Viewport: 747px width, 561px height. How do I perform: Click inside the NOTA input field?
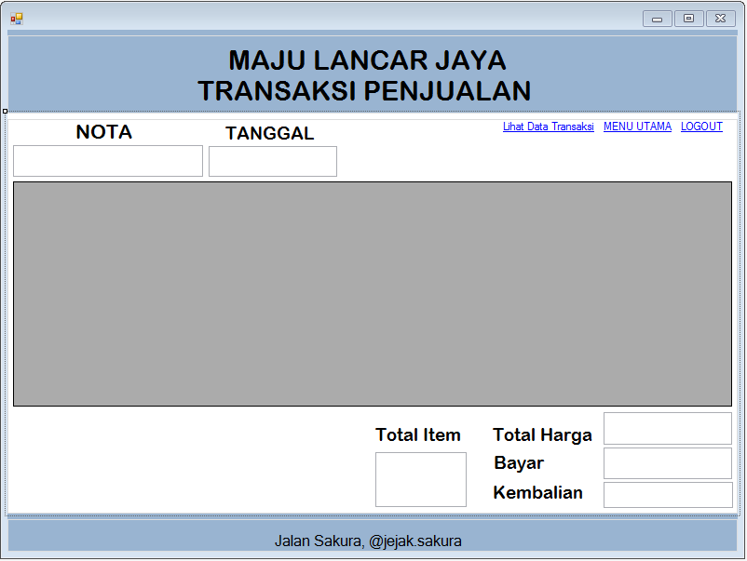tap(107, 161)
